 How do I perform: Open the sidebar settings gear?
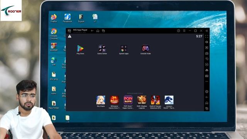(x=207, y=92)
